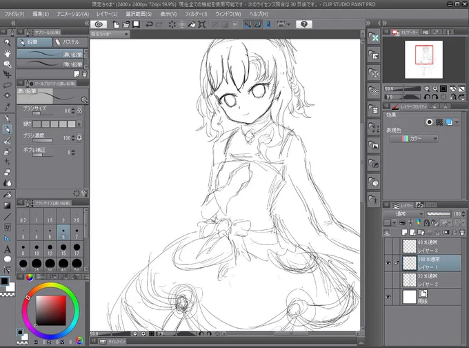Pick color in saturation square

click(x=51, y=310)
